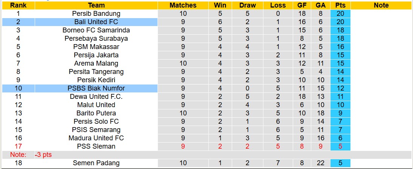Image resolution: width=413 pixels, height=169 pixels.
Task: Click the Matches column header
Action: (x=183, y=5)
